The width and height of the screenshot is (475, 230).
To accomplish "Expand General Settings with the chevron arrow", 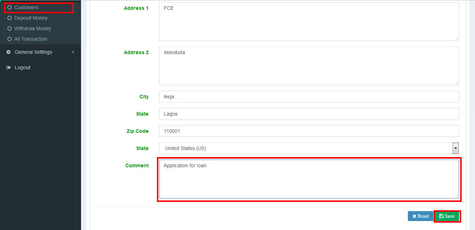I will (73, 52).
